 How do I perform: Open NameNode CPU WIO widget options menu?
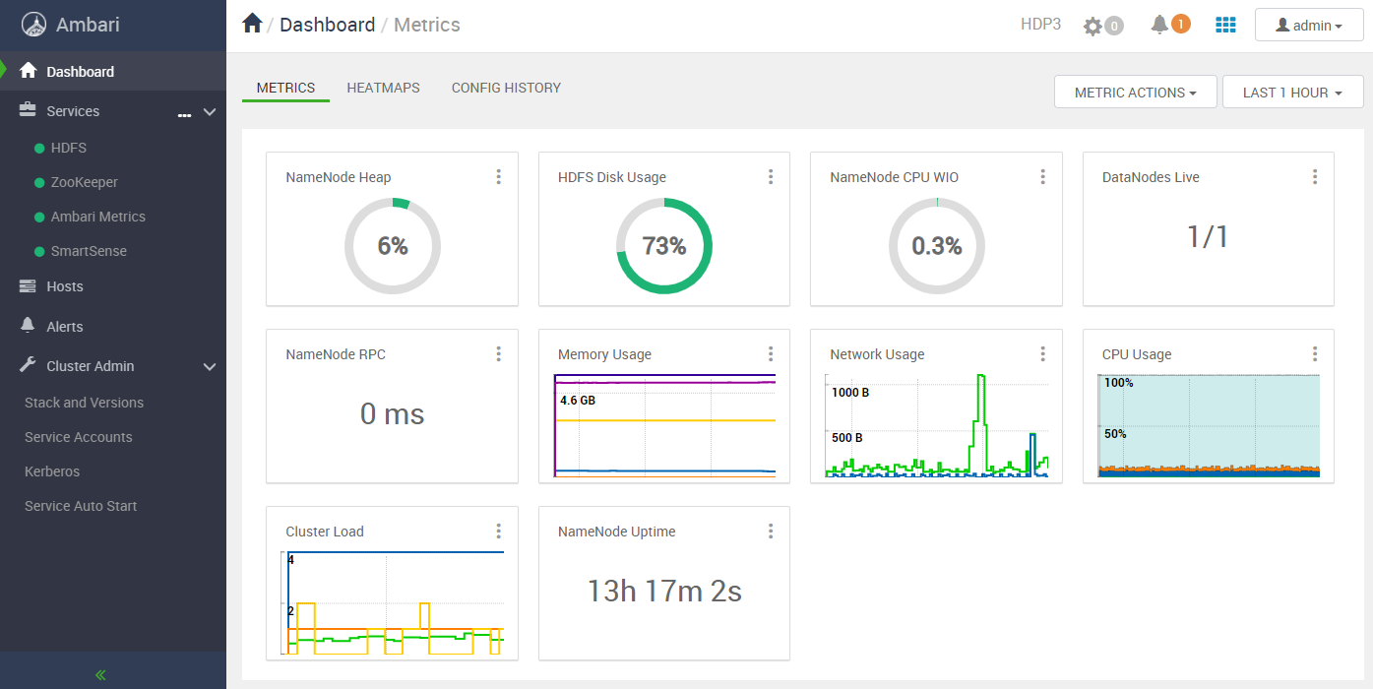click(1043, 177)
